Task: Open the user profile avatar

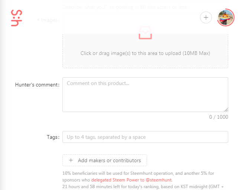Action: point(225,17)
